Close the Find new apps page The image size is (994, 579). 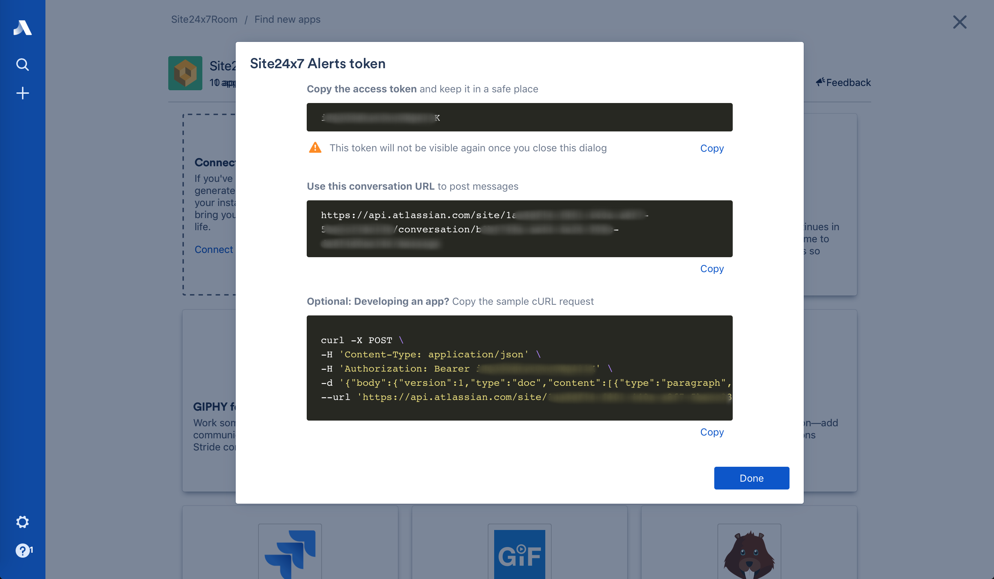[960, 22]
